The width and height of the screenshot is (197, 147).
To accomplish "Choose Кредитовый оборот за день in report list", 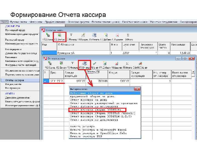I will (x=105, y=96).
